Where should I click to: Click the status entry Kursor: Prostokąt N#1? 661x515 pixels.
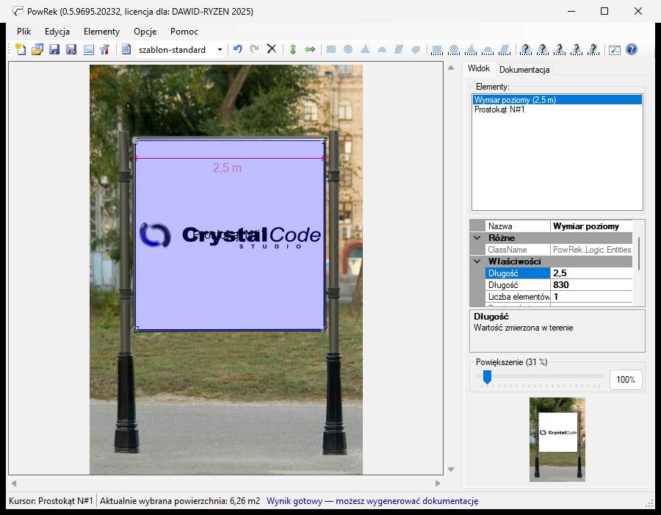pos(51,501)
